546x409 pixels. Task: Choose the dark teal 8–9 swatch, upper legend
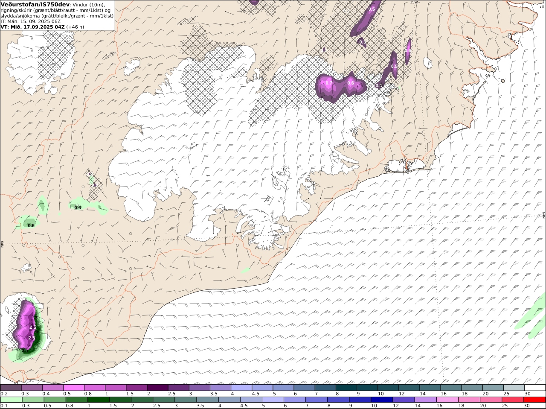tap(346, 388)
